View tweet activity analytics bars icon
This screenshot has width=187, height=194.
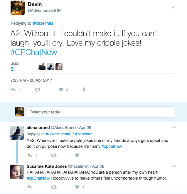[x=83, y=90]
